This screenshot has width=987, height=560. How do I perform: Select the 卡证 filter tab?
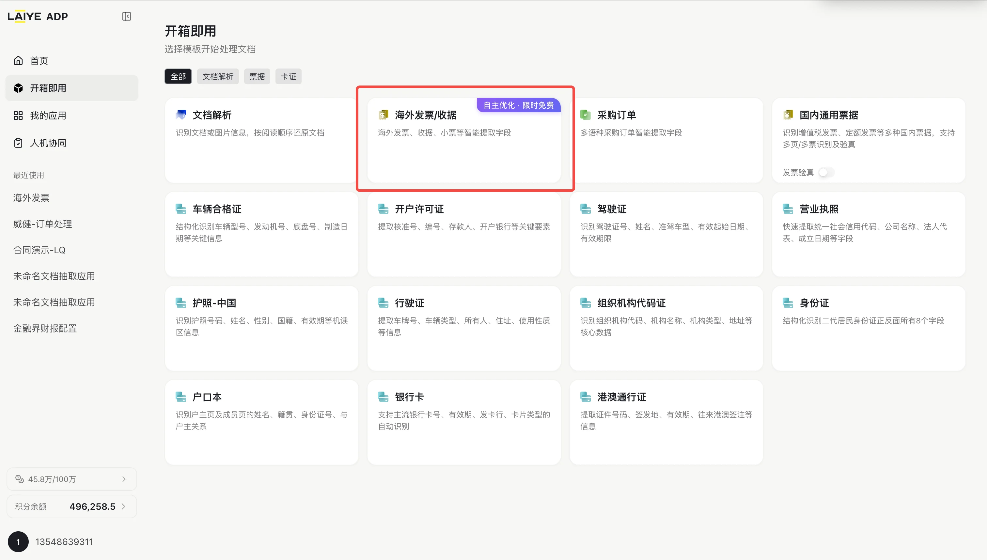coord(289,77)
